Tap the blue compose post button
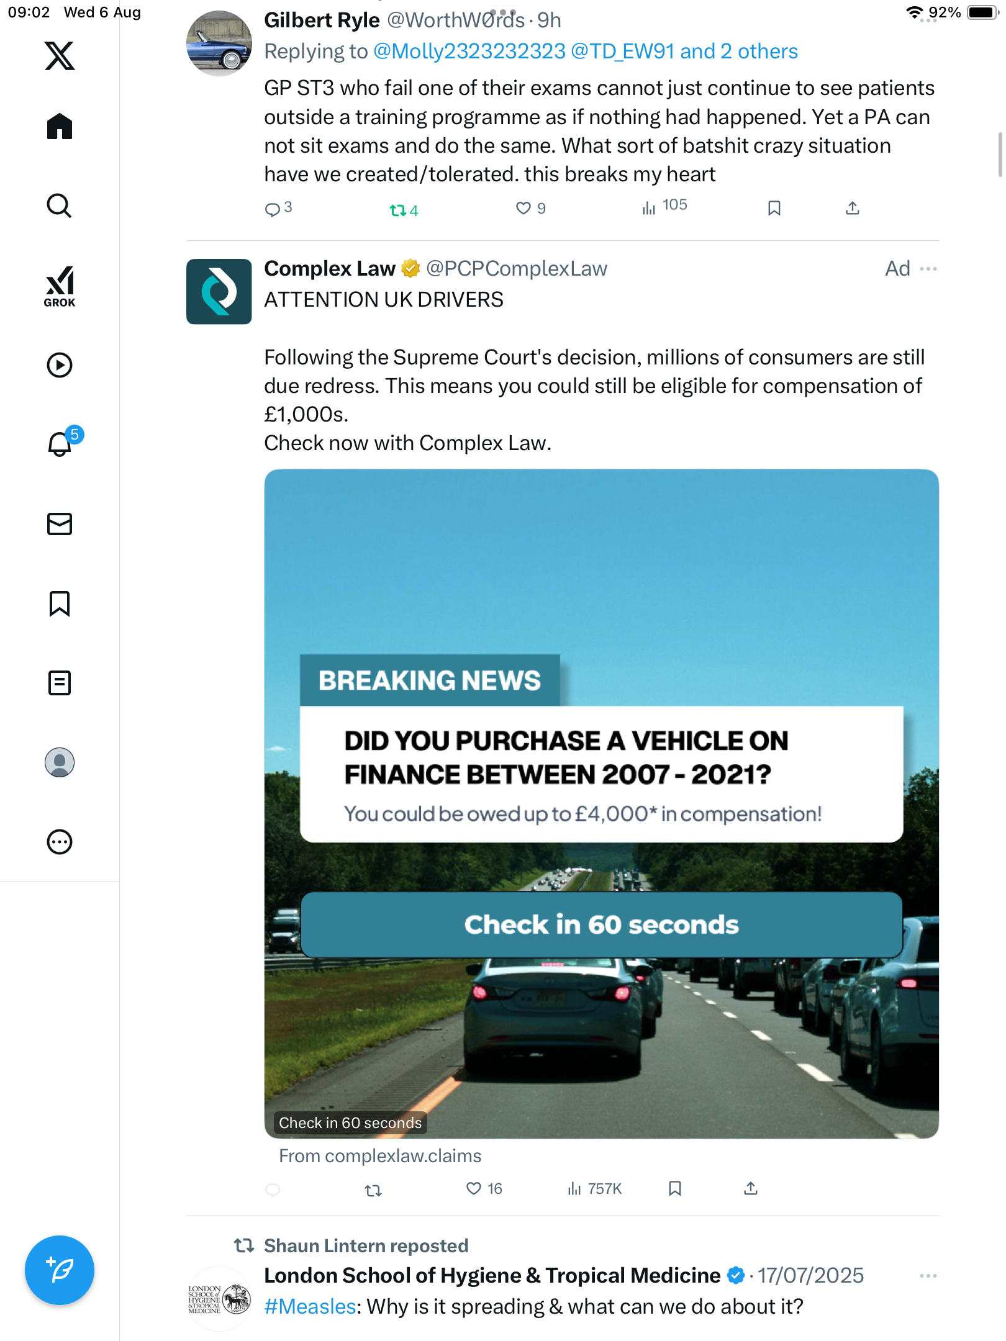This screenshot has width=1006, height=1341. (x=60, y=1270)
